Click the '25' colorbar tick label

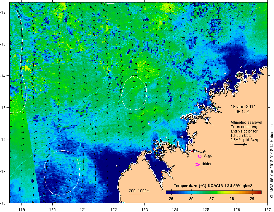(171, 199)
